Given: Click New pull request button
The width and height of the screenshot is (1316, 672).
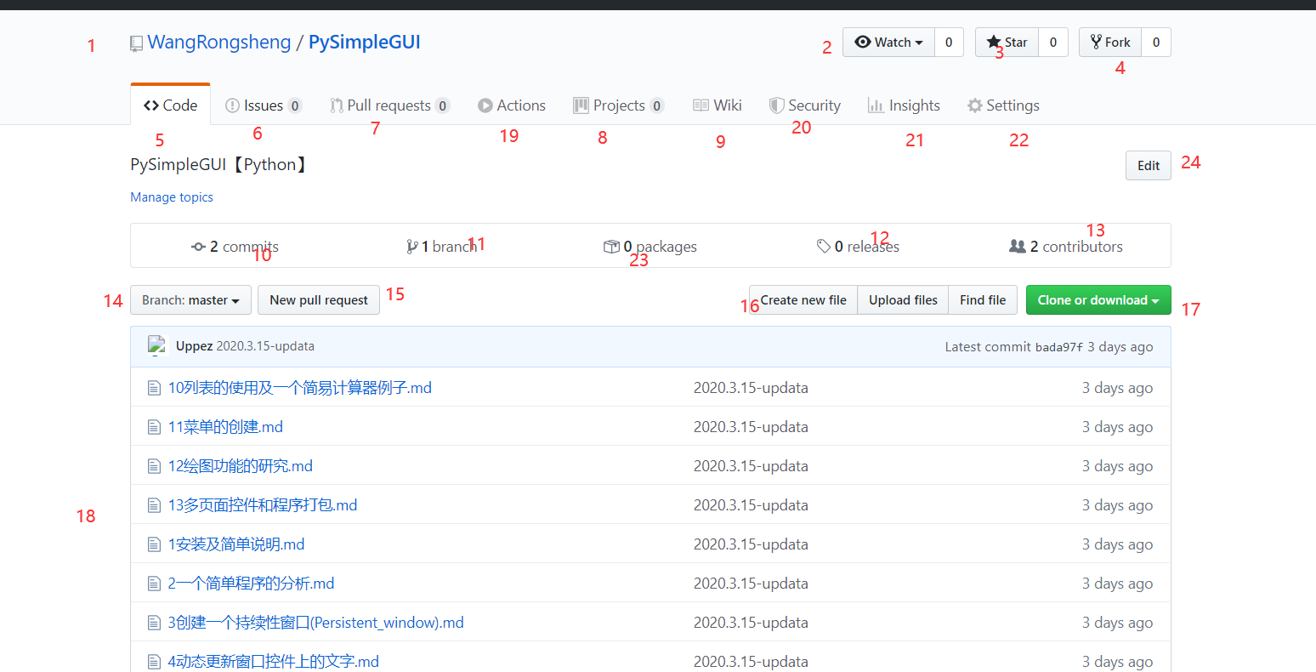Looking at the screenshot, I should click(319, 300).
